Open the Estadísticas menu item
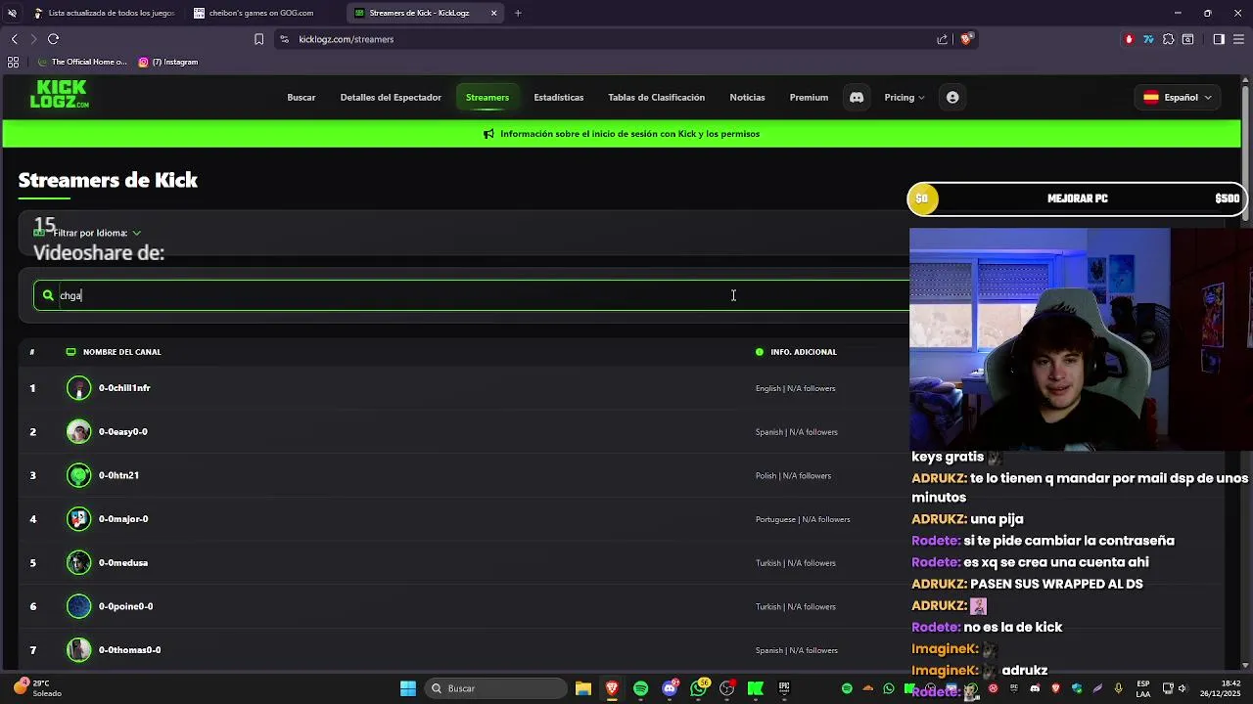This screenshot has width=1253, height=704. (x=559, y=98)
